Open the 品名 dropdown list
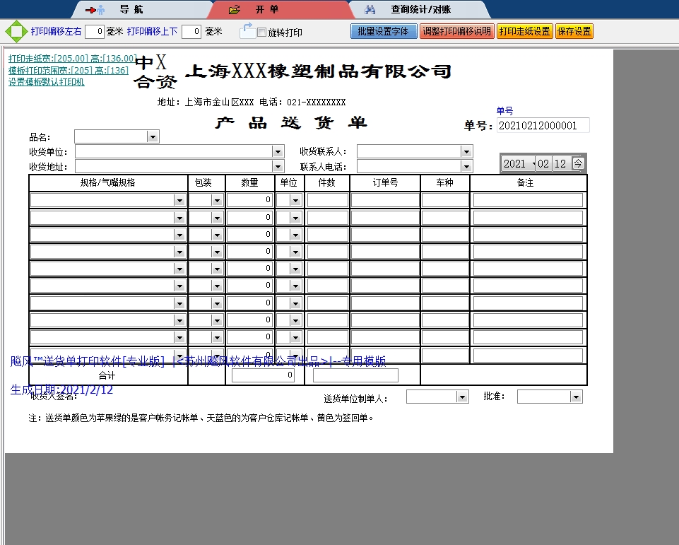Image resolution: width=679 pixels, height=545 pixels. tap(153, 136)
